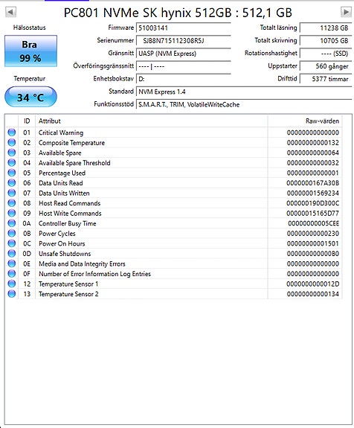Viewport: 354px width, 428px height.
Task: Click status icon for Available Spare Threshold
Action: tap(12, 163)
